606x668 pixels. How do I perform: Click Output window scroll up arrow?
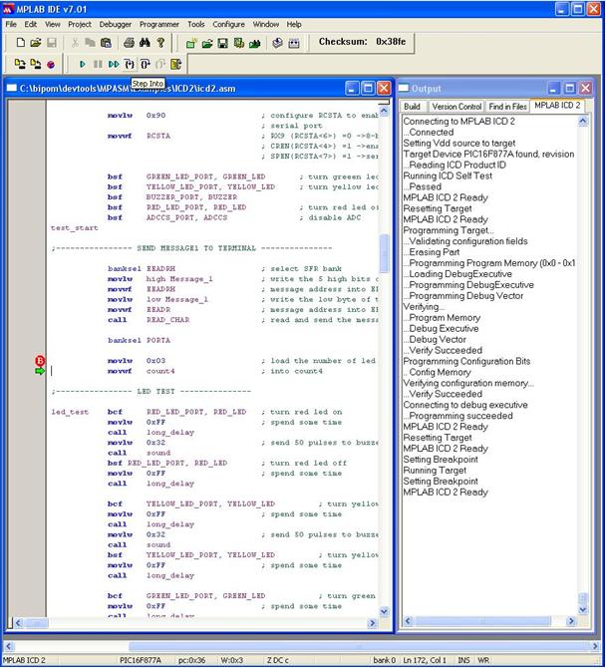click(x=583, y=122)
